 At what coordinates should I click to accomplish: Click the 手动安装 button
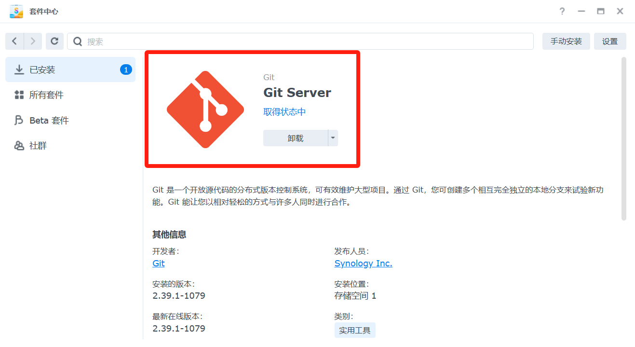(x=566, y=42)
